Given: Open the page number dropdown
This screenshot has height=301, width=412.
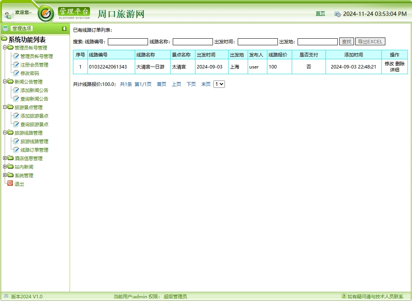Looking at the screenshot, I should (x=219, y=84).
